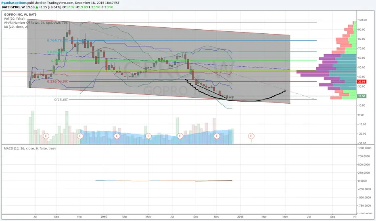Click the earnings E marker right of 2015 label
The image size is (376, 221).
pyautogui.click(x=117, y=136)
